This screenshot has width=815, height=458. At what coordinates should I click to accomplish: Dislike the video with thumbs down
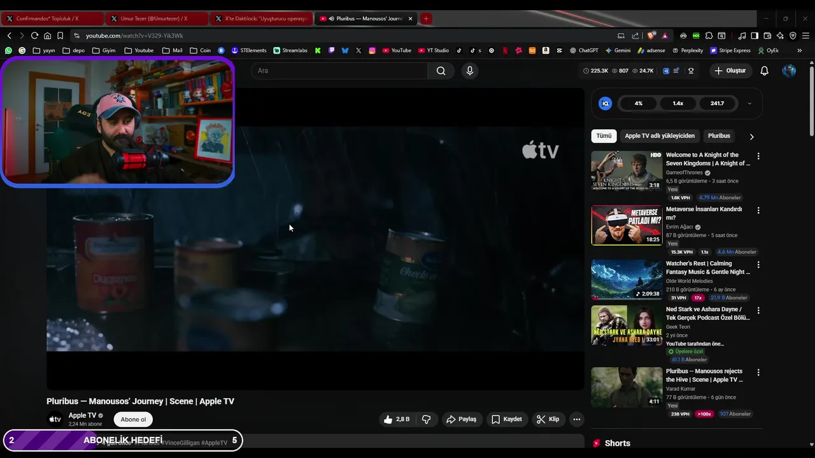427,419
